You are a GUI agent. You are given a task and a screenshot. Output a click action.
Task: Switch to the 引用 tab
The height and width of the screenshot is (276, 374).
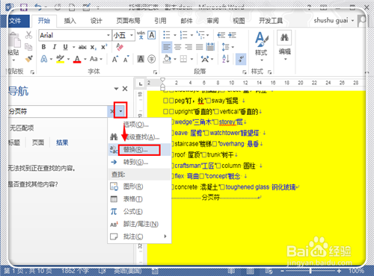[x=160, y=21]
